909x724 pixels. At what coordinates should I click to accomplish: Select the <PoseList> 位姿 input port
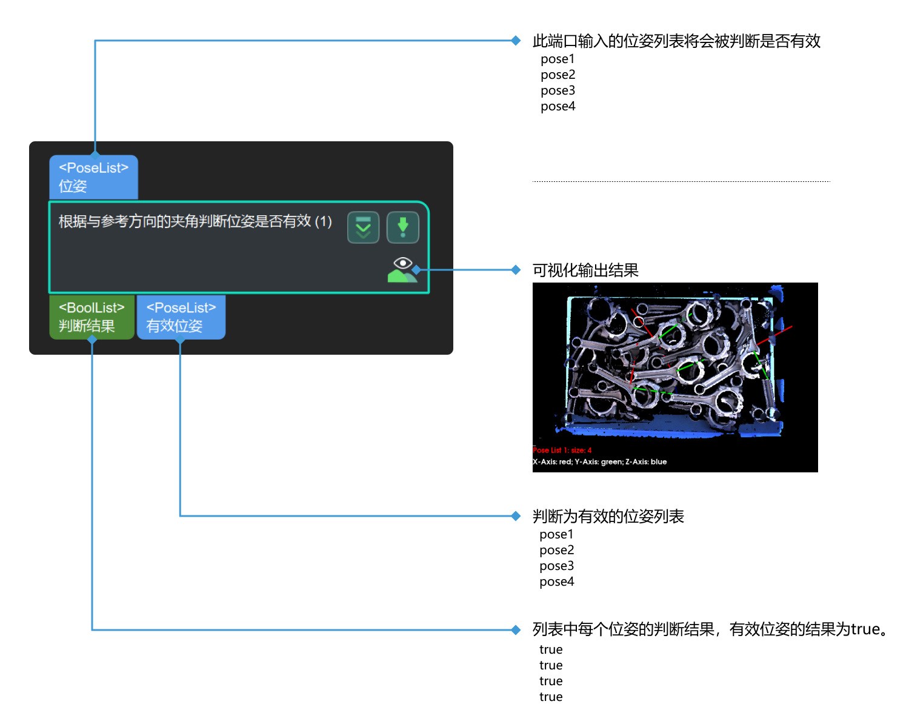point(93,176)
